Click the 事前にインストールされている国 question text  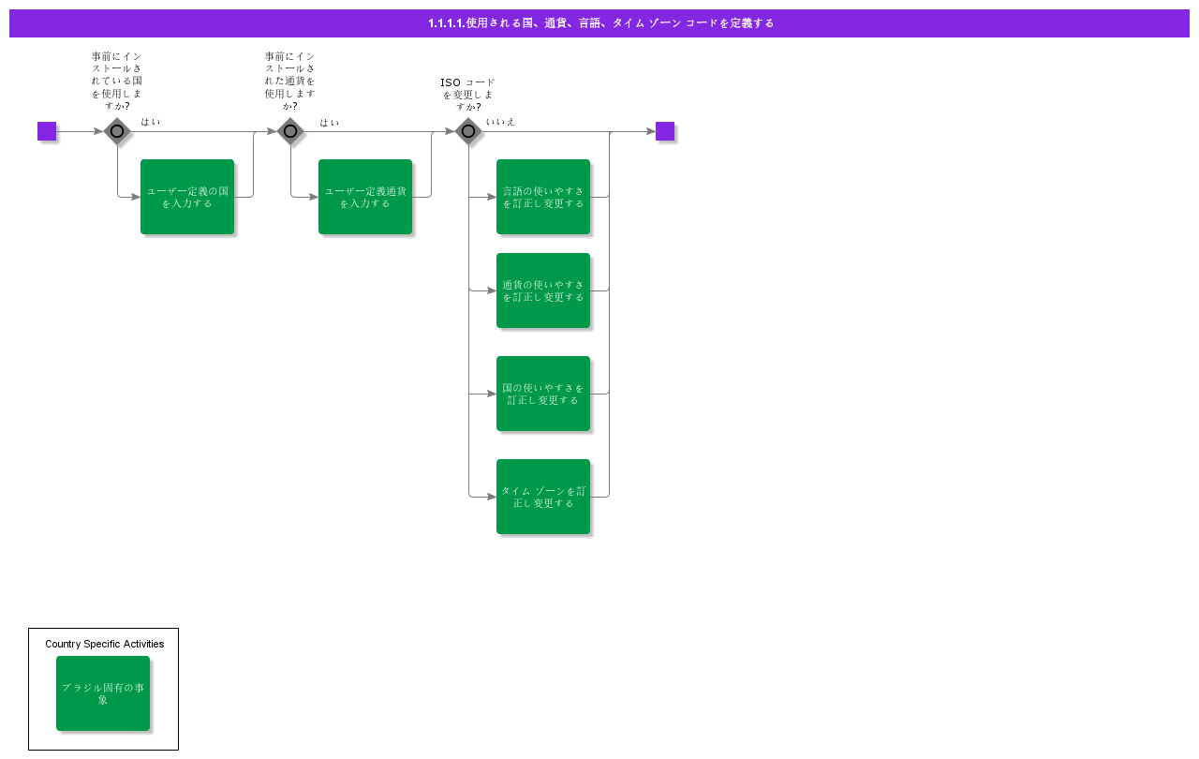pos(117,81)
